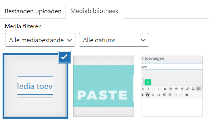Image resolution: width=209 pixels, height=121 pixels.
Task: Switch to the Bestanden uploaden tab
Action: [x=33, y=11]
